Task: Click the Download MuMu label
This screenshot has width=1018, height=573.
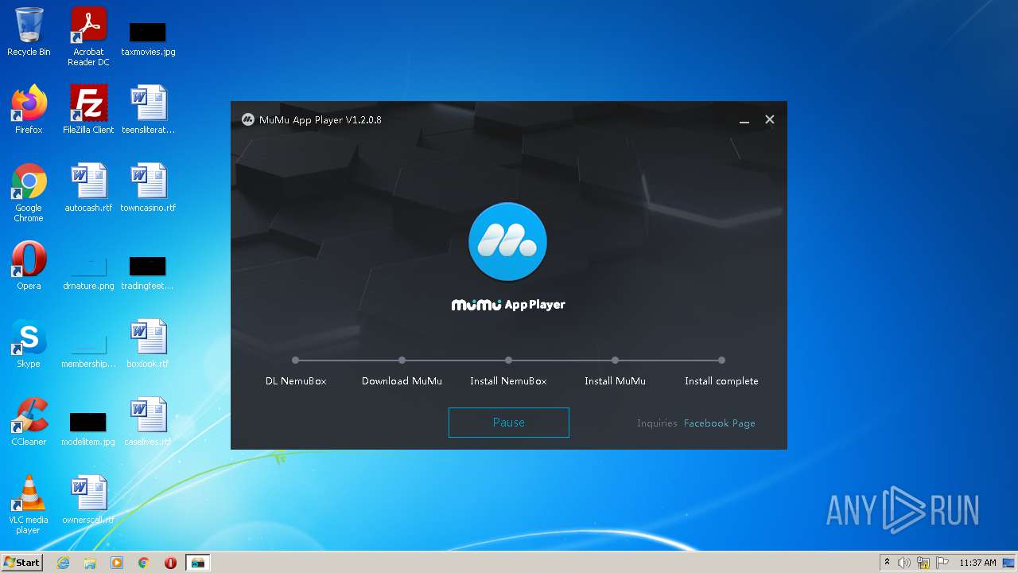Action: [402, 381]
